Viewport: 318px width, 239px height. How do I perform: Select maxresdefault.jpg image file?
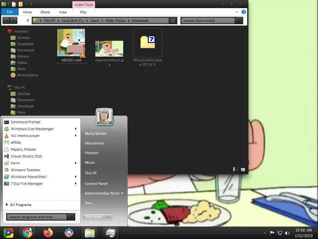tap(110, 53)
